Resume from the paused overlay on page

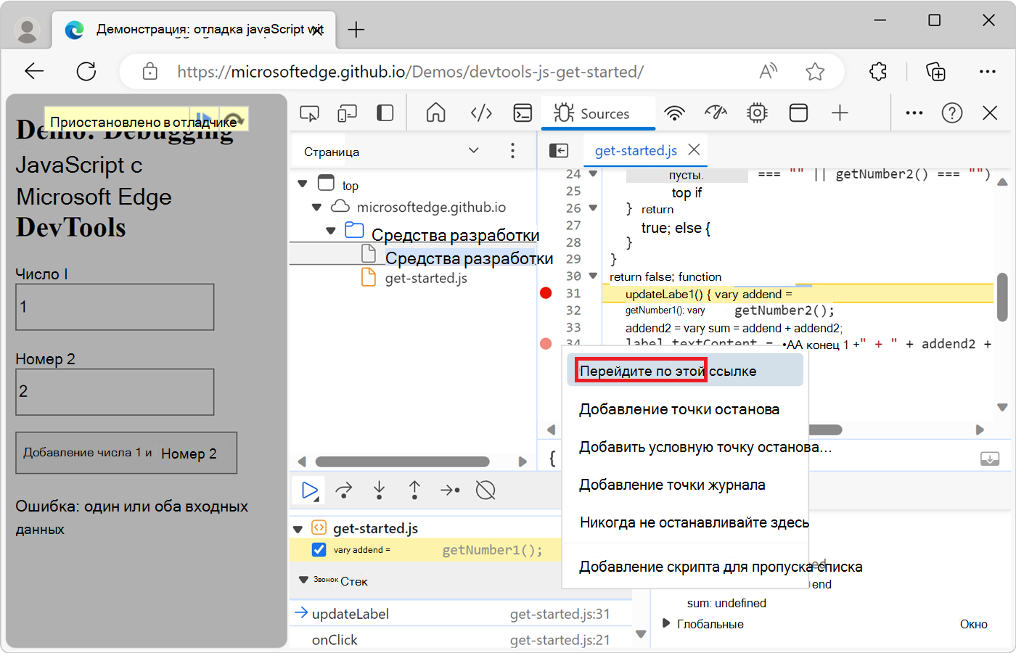(204, 120)
